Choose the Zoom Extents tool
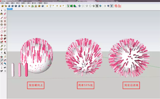160x99 pixels. [2, 64]
